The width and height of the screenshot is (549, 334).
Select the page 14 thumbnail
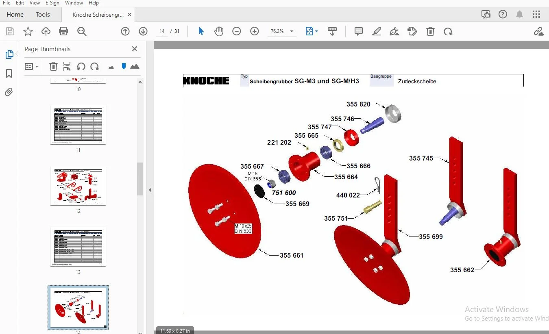(78, 308)
